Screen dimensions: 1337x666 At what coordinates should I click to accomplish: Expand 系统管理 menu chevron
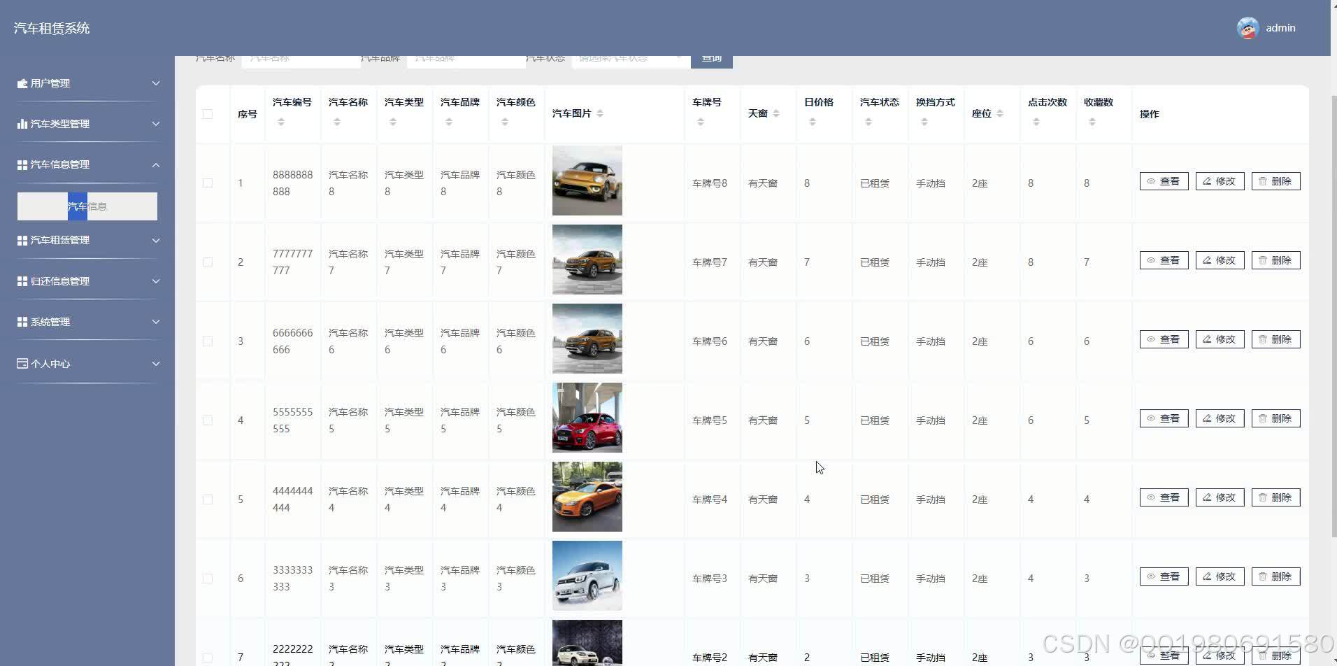tap(156, 322)
